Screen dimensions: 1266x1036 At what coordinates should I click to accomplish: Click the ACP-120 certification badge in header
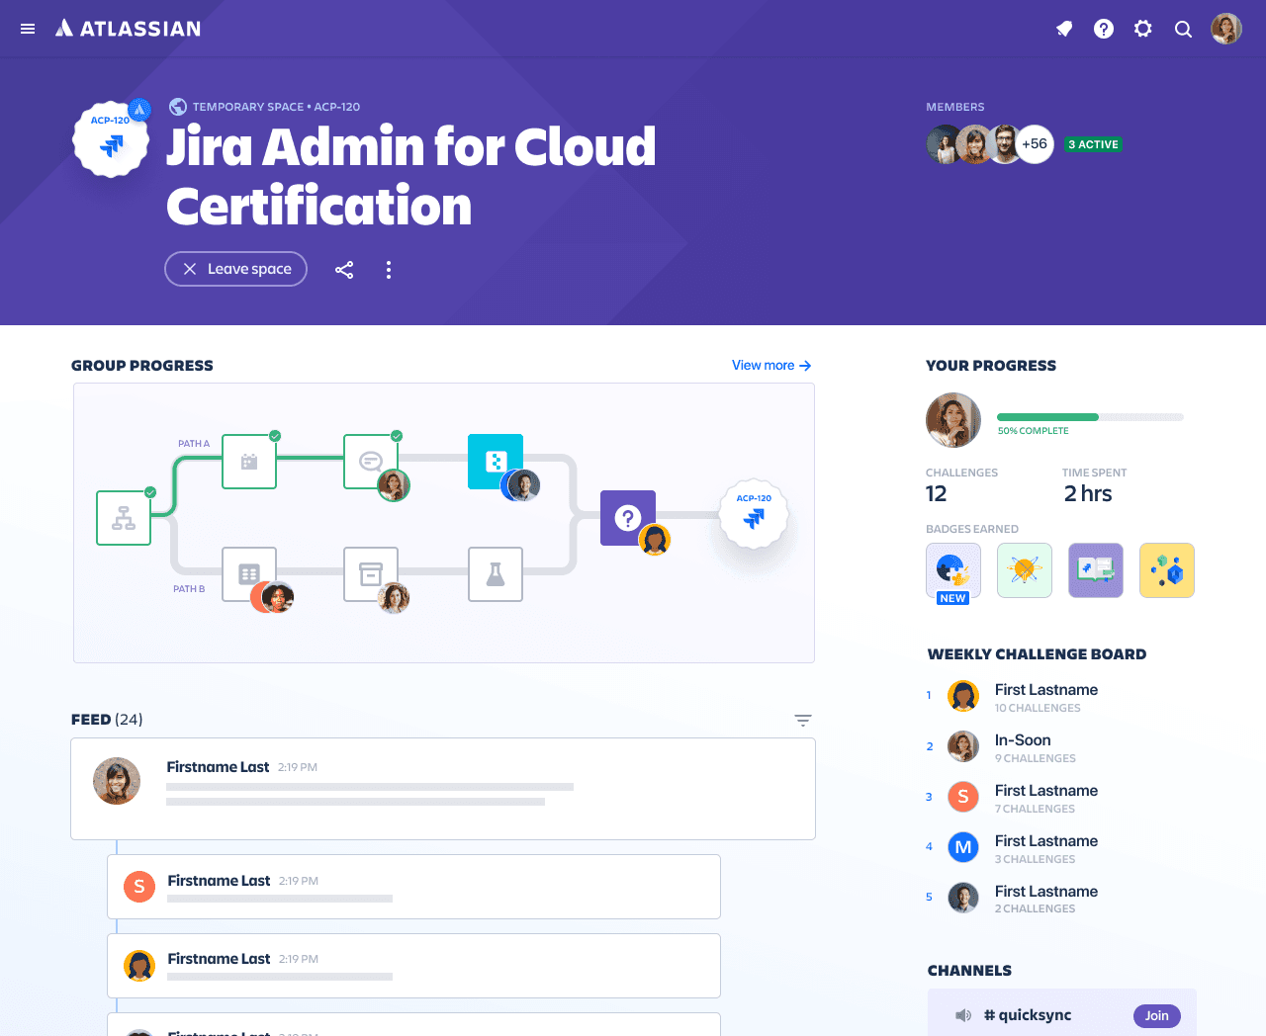point(112,139)
